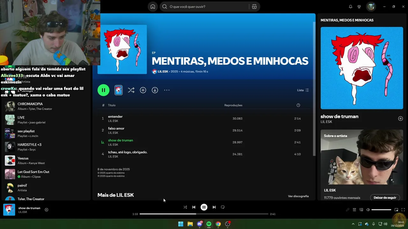Open the play queue
408x229 pixels.
click(x=354, y=210)
